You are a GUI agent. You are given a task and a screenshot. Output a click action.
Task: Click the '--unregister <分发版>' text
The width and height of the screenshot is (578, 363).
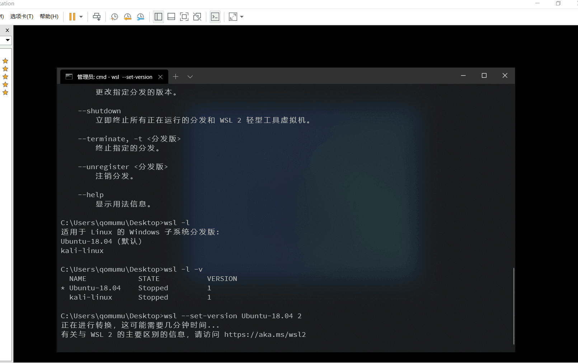123,167
